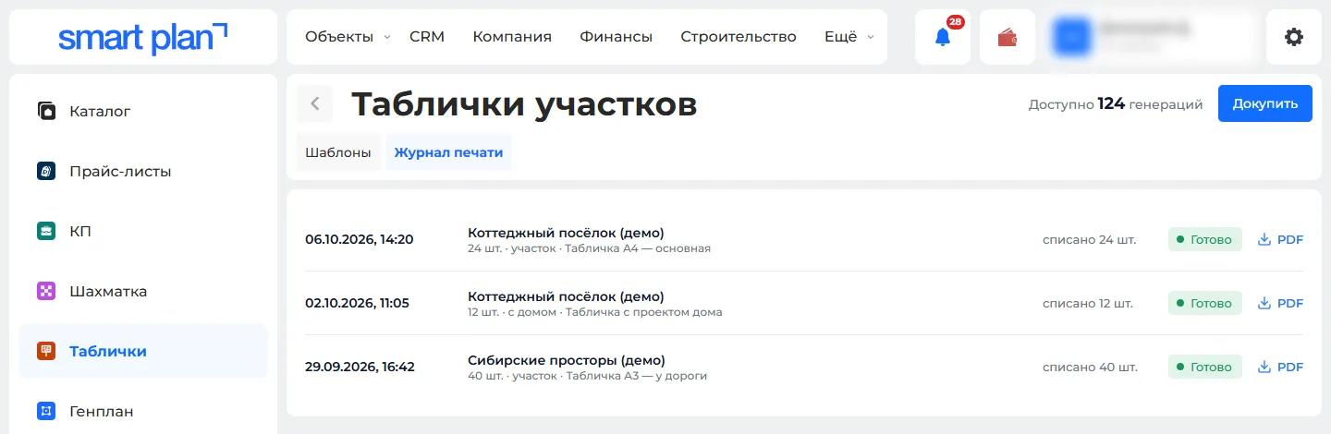Click the text списано 40 шт.
The width and height of the screenshot is (1331, 434).
(x=1090, y=367)
